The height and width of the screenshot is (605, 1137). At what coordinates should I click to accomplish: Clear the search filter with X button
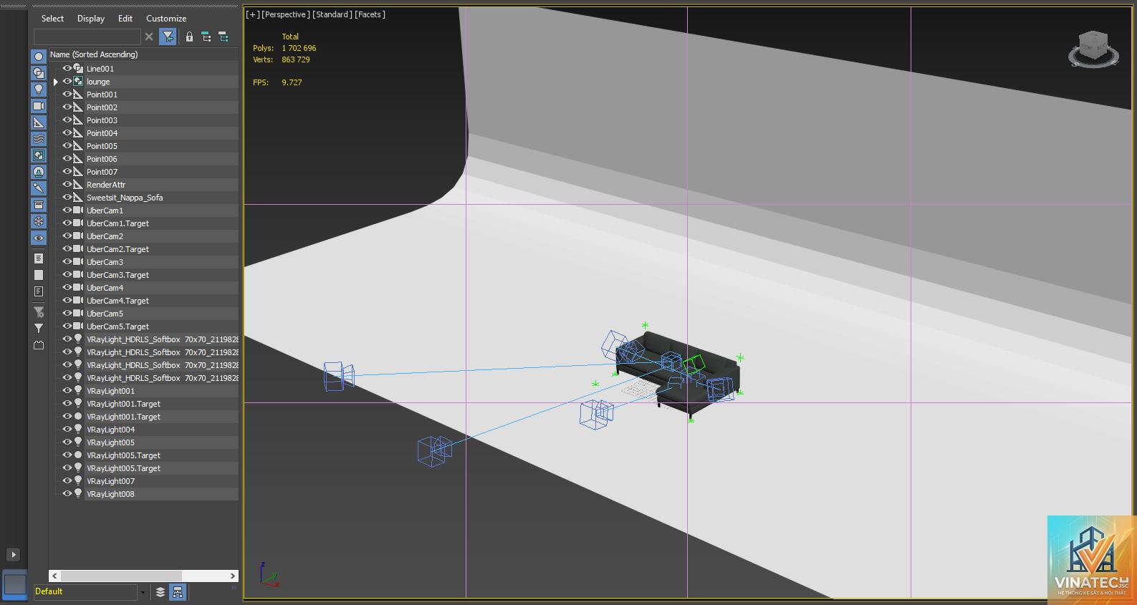149,37
